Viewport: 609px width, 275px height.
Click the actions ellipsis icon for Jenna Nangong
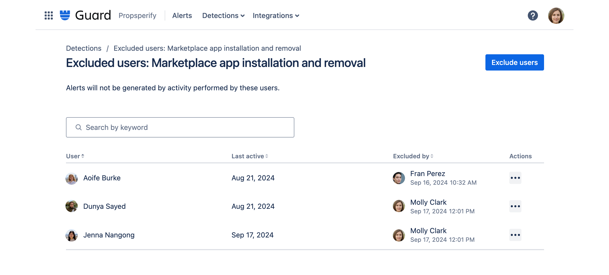click(x=515, y=235)
